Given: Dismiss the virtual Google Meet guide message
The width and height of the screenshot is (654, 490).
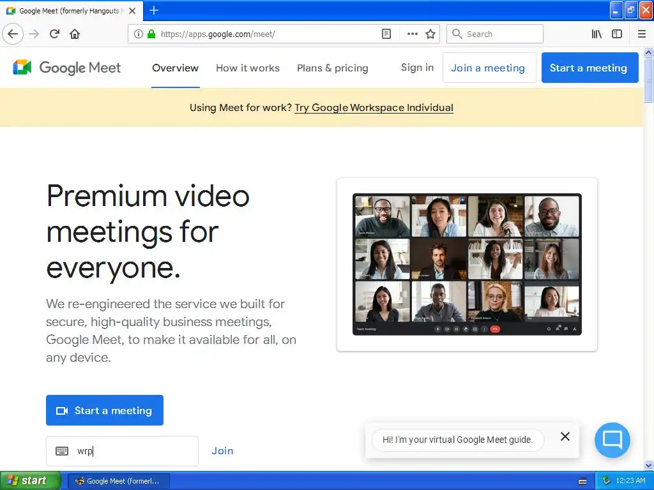Looking at the screenshot, I should point(565,436).
